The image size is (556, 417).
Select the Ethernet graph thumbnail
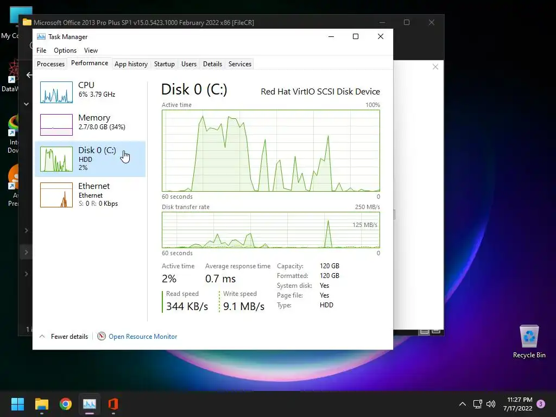click(56, 195)
